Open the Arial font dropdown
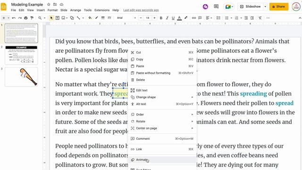 (x=126, y=18)
